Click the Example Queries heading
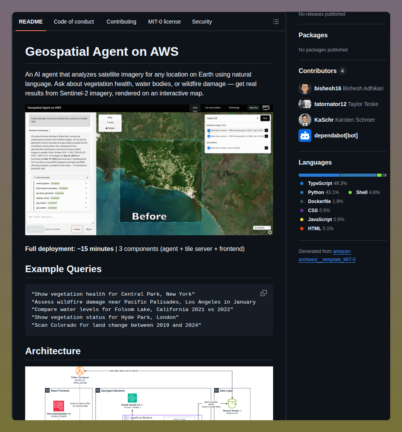 click(x=63, y=269)
